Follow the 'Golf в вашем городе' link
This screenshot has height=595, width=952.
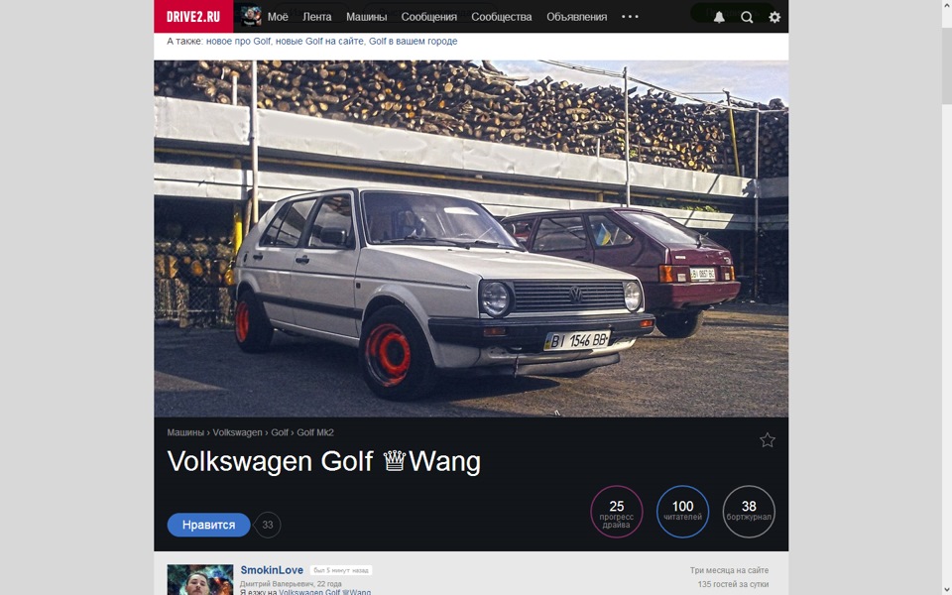pos(413,42)
